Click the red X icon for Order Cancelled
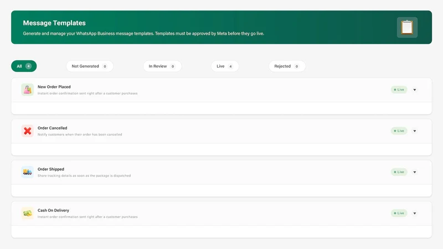 27,131
